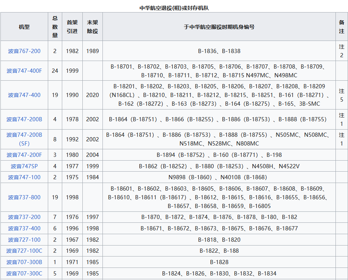Click the 总数量 column header
The width and height of the screenshot is (348, 280).
pyautogui.click(x=55, y=27)
